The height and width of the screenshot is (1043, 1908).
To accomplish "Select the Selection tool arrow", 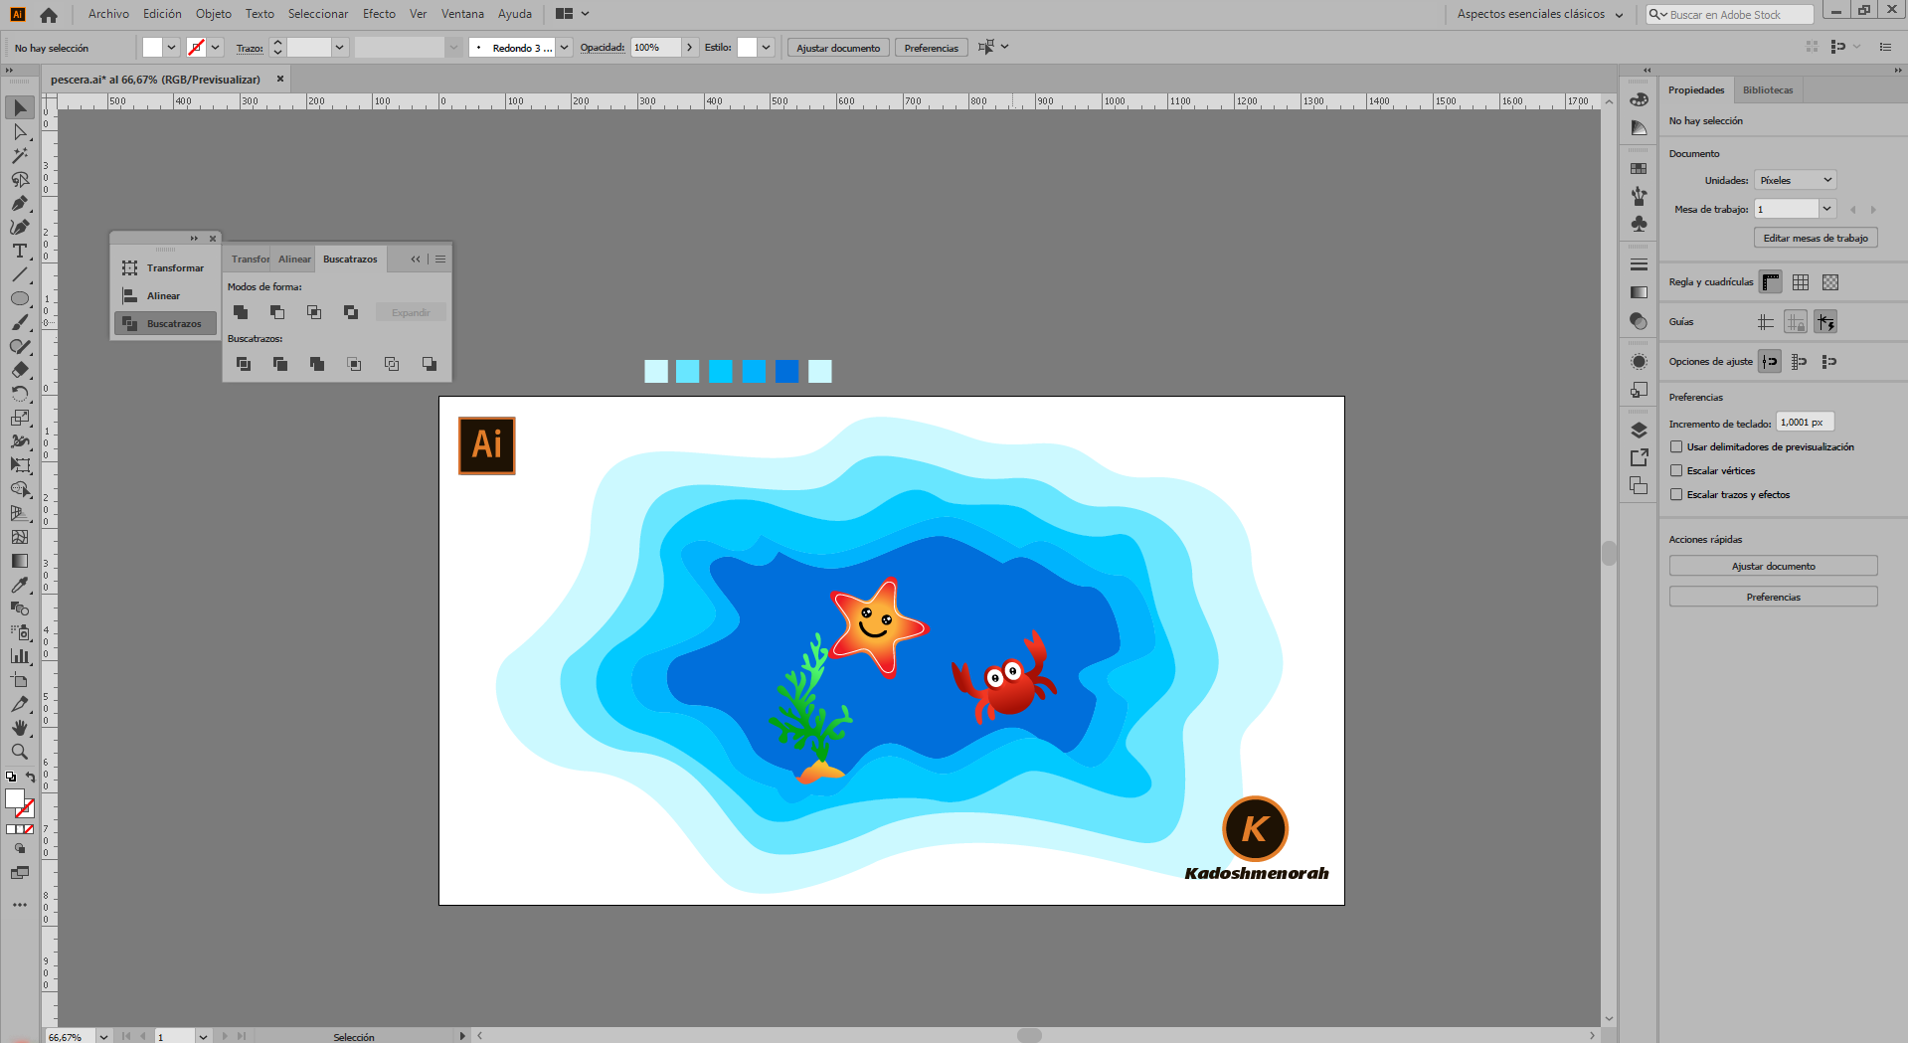I will [20, 107].
